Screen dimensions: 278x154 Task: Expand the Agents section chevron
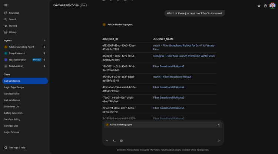(45, 41)
